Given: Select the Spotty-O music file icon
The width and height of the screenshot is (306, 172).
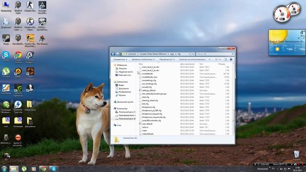Looking at the screenshot, I should pyautogui.click(x=18, y=140).
